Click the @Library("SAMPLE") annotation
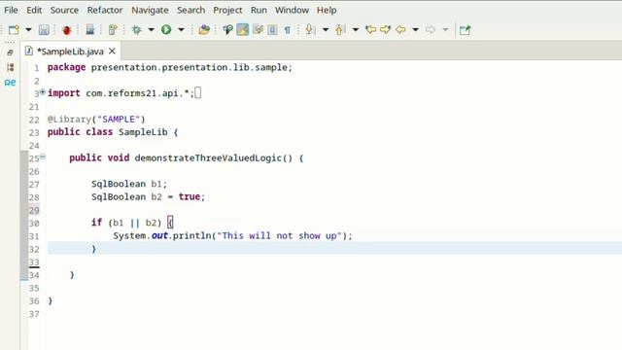This screenshot has height=350, width=622. click(96, 119)
